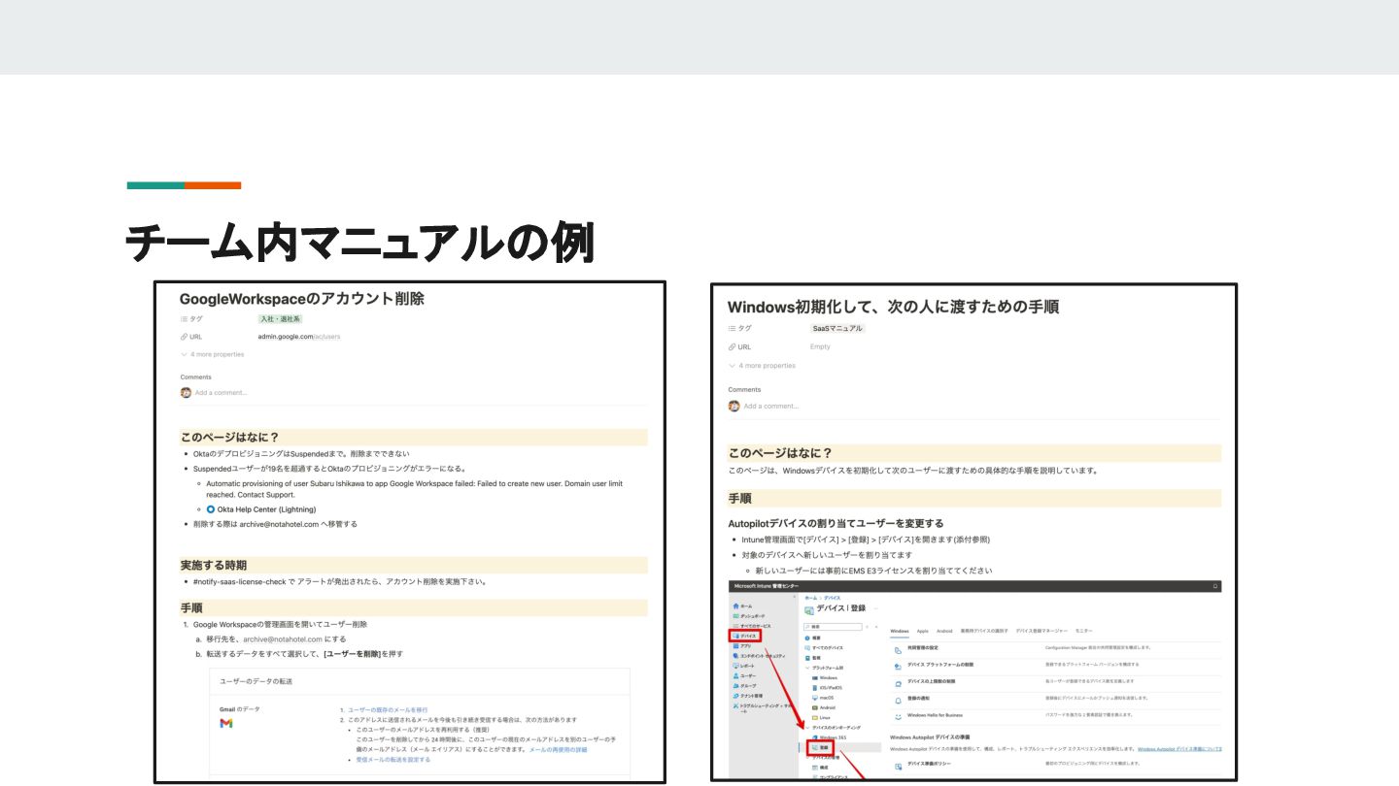
Task: Open Windows Autopilot デバイス準備について link
Action: [1179, 749]
